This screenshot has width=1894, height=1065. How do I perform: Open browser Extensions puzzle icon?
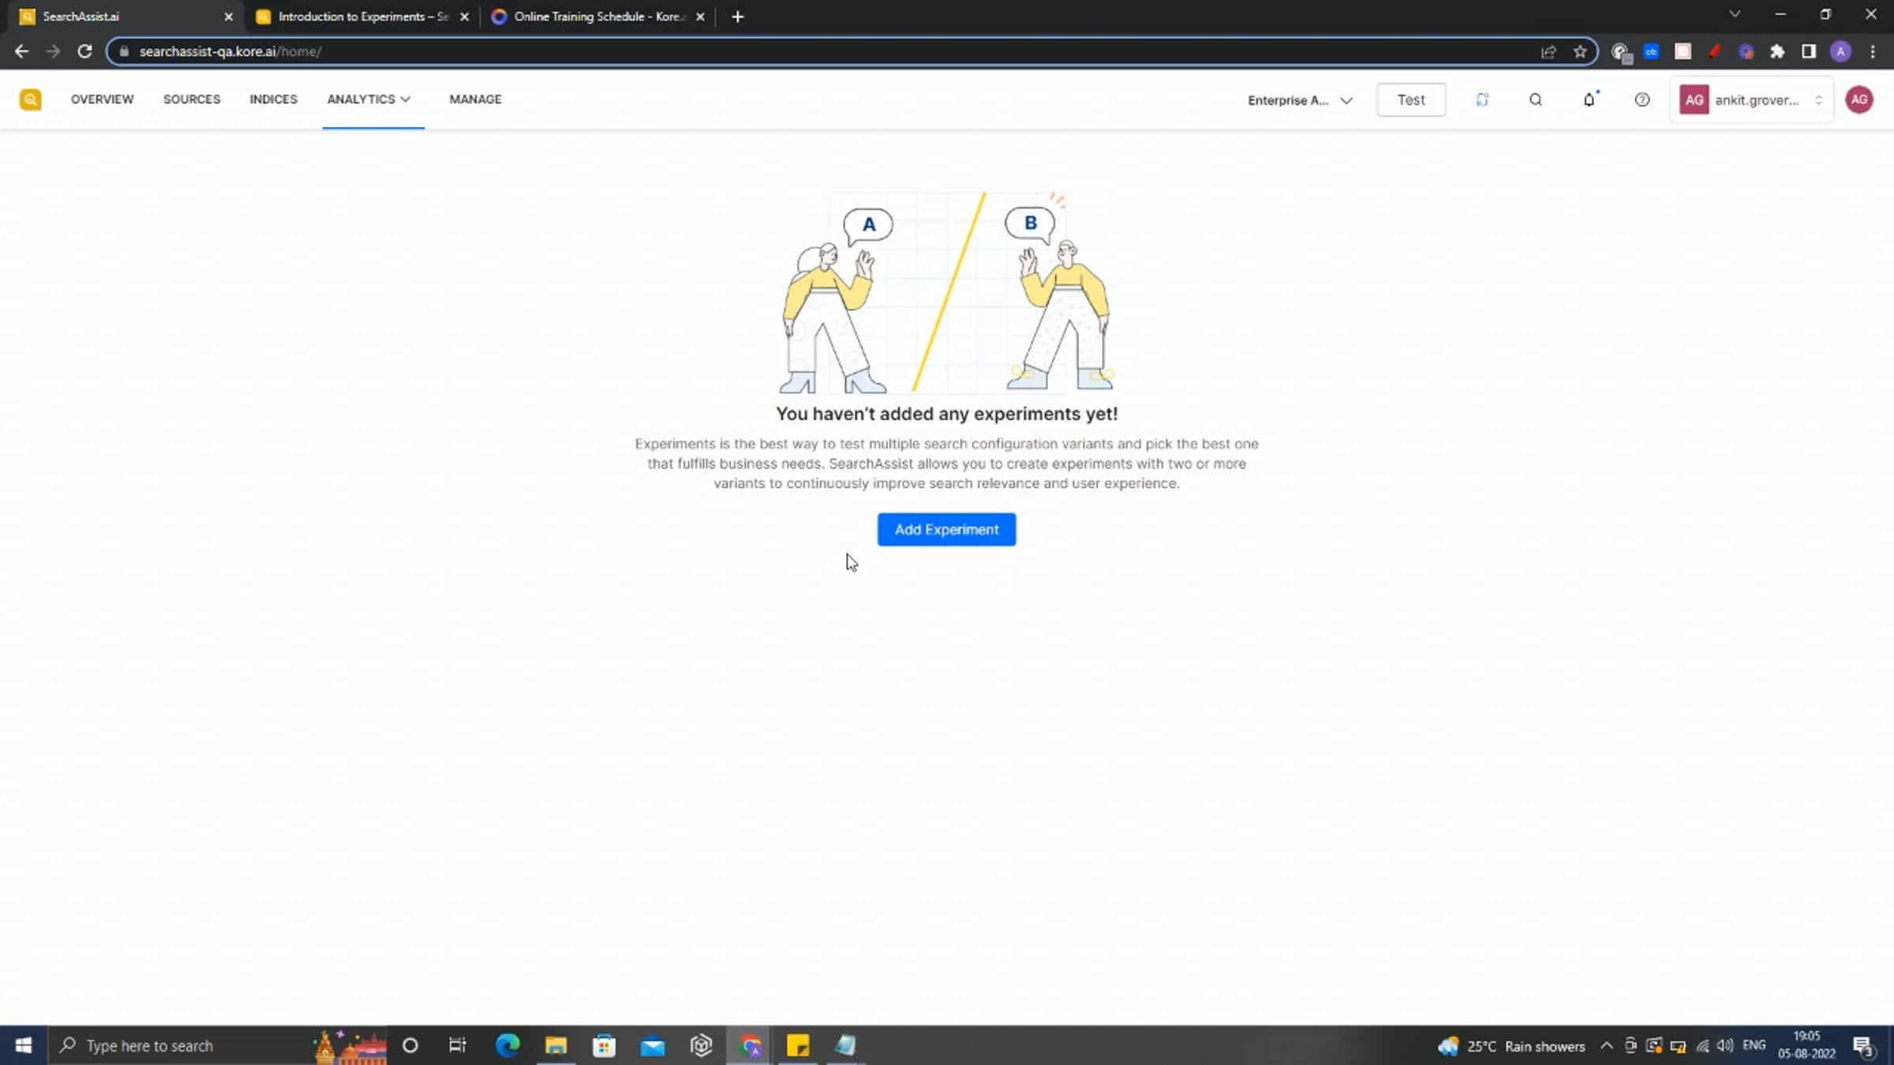[1776, 51]
